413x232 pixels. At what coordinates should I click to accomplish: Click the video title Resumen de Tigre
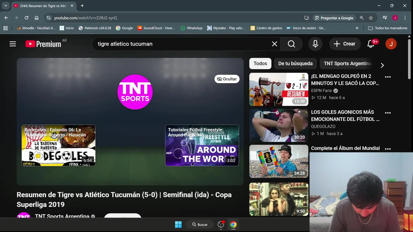click(x=124, y=199)
